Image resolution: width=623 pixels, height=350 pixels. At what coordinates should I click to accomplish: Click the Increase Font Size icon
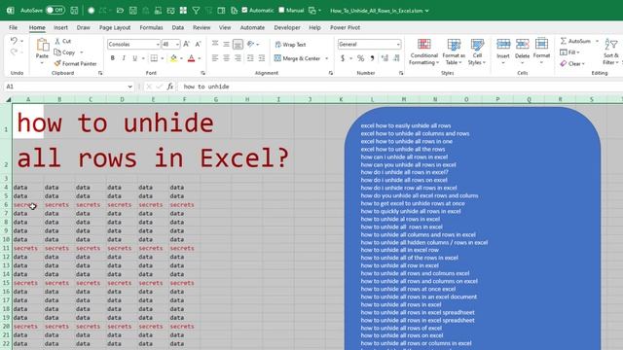[186, 44]
